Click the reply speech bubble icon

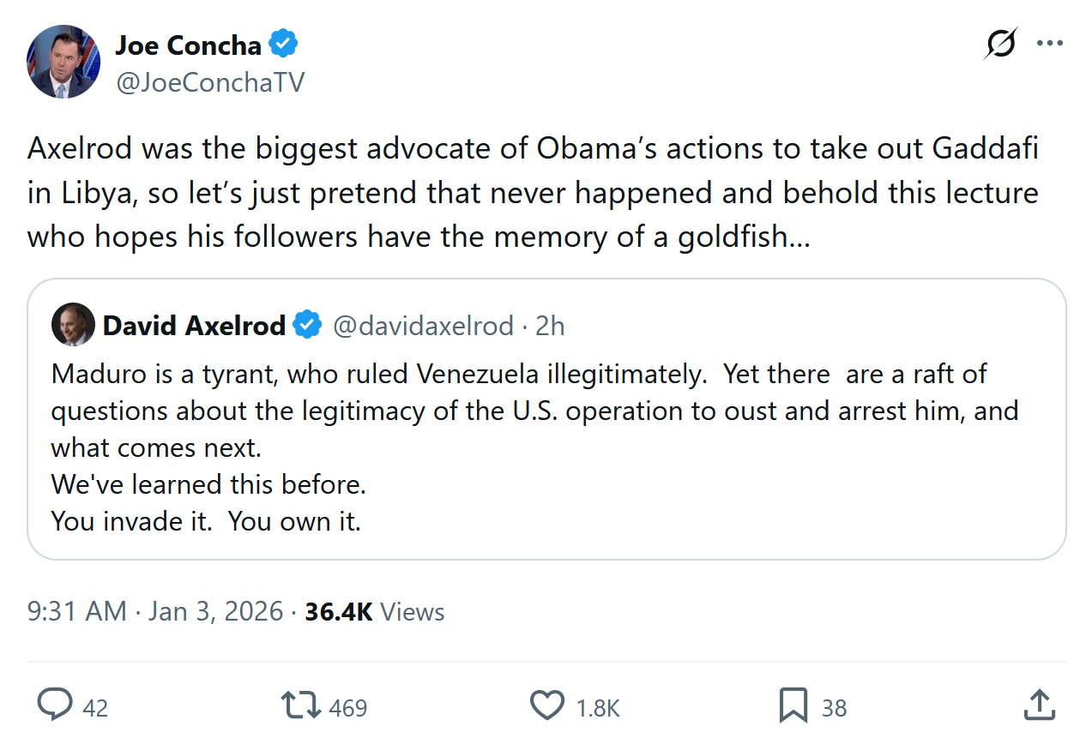[55, 705]
